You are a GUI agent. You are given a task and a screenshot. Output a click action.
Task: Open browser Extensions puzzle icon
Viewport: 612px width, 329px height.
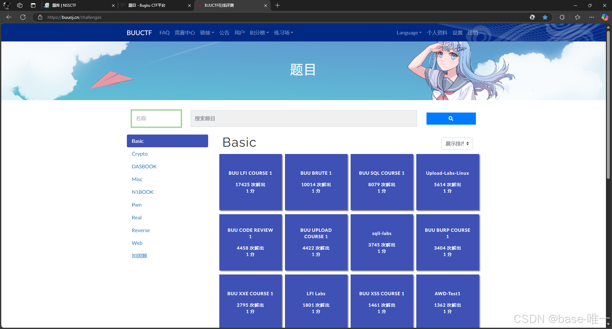click(x=562, y=17)
